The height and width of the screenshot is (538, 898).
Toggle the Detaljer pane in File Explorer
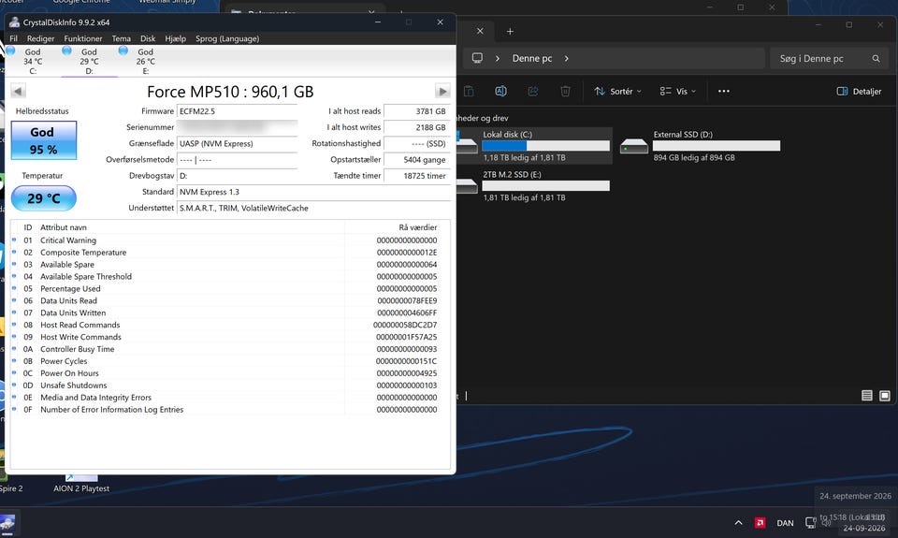859,91
